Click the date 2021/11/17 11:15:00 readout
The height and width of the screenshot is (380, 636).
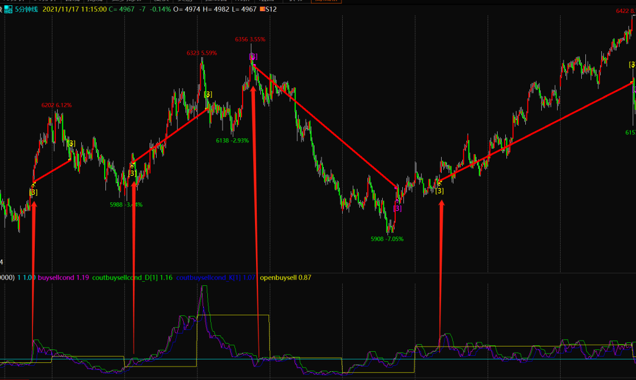point(82,9)
